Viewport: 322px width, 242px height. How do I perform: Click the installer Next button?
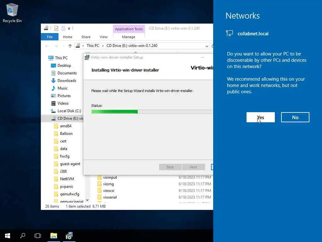coord(193,167)
